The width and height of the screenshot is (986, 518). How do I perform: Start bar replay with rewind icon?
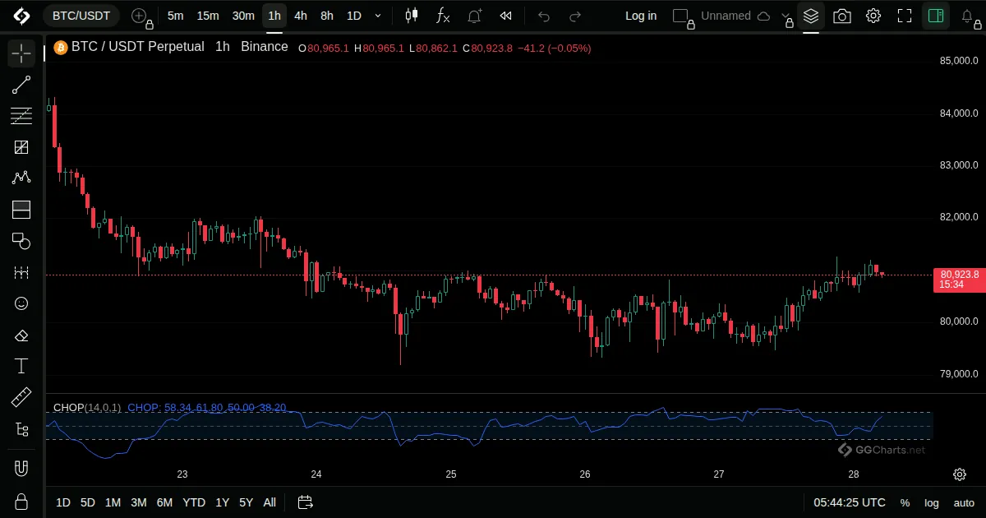[x=506, y=16]
